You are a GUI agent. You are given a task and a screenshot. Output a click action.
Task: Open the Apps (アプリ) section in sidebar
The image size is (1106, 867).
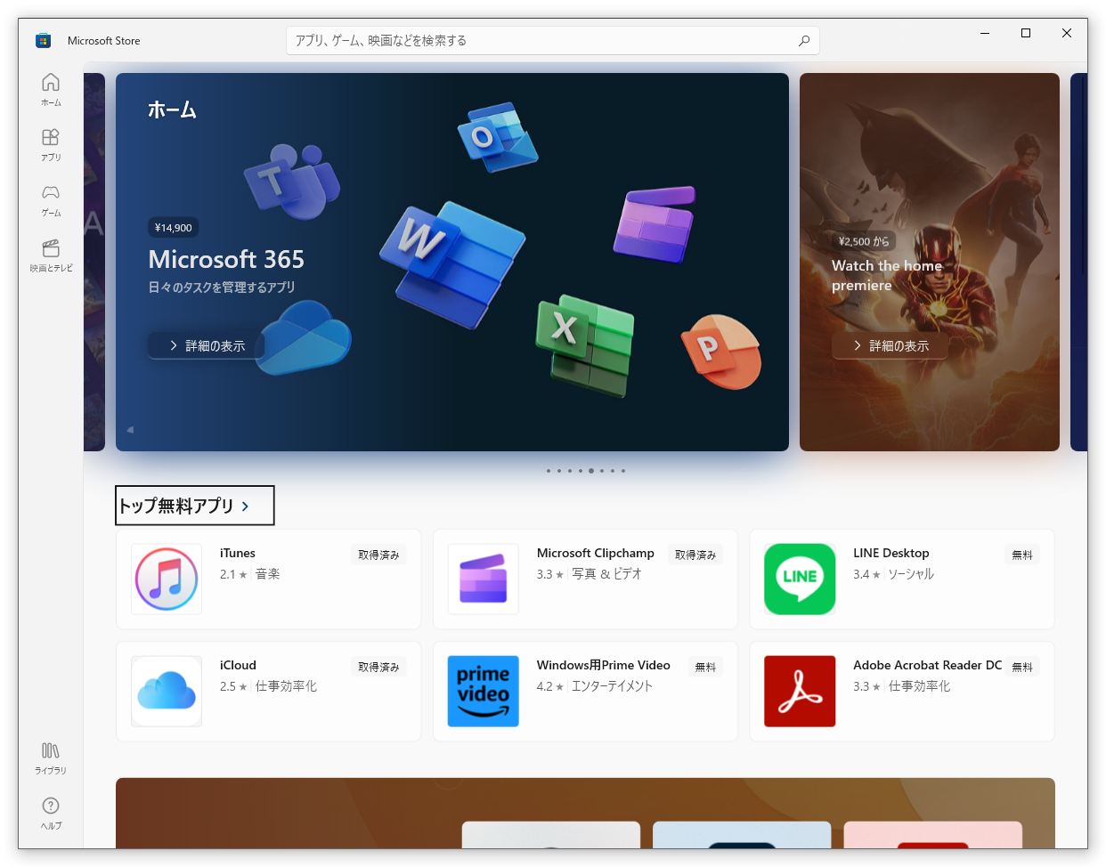51,144
